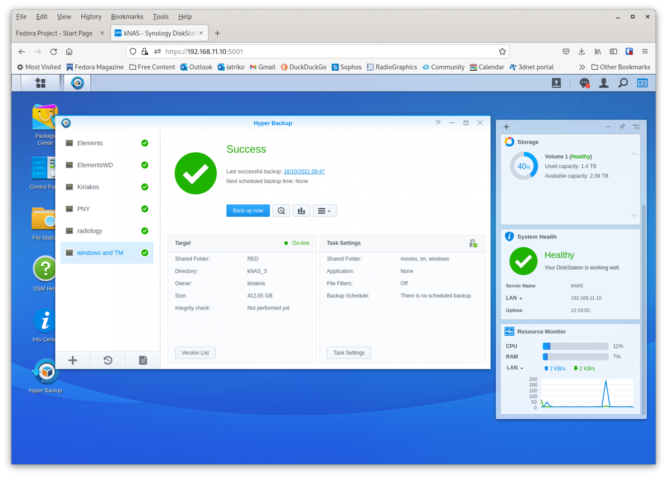Viewport: 667px width, 477px height.
Task: Open the DSM Main Menu grid icon
Action: pos(40,83)
